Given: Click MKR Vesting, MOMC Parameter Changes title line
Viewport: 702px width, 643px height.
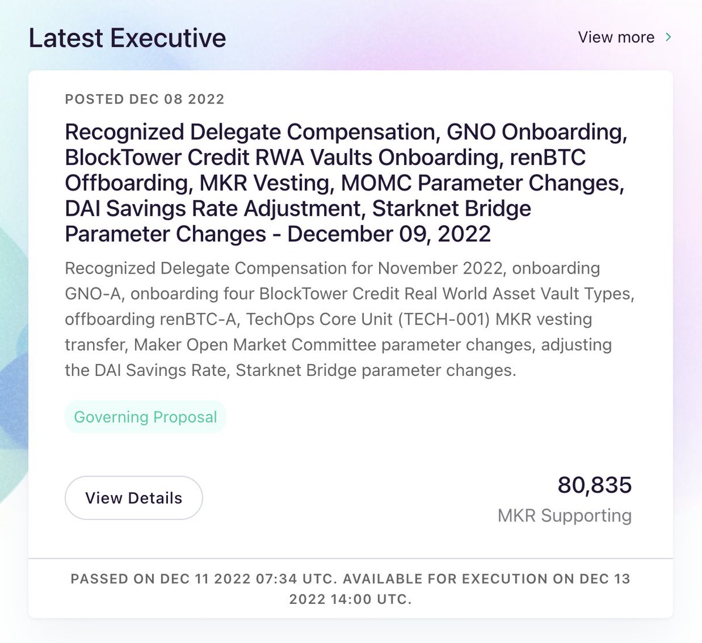Looking at the screenshot, I should [x=345, y=183].
